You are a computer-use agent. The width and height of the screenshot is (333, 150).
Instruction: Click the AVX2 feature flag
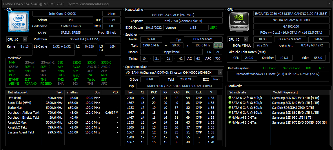tap(76, 67)
